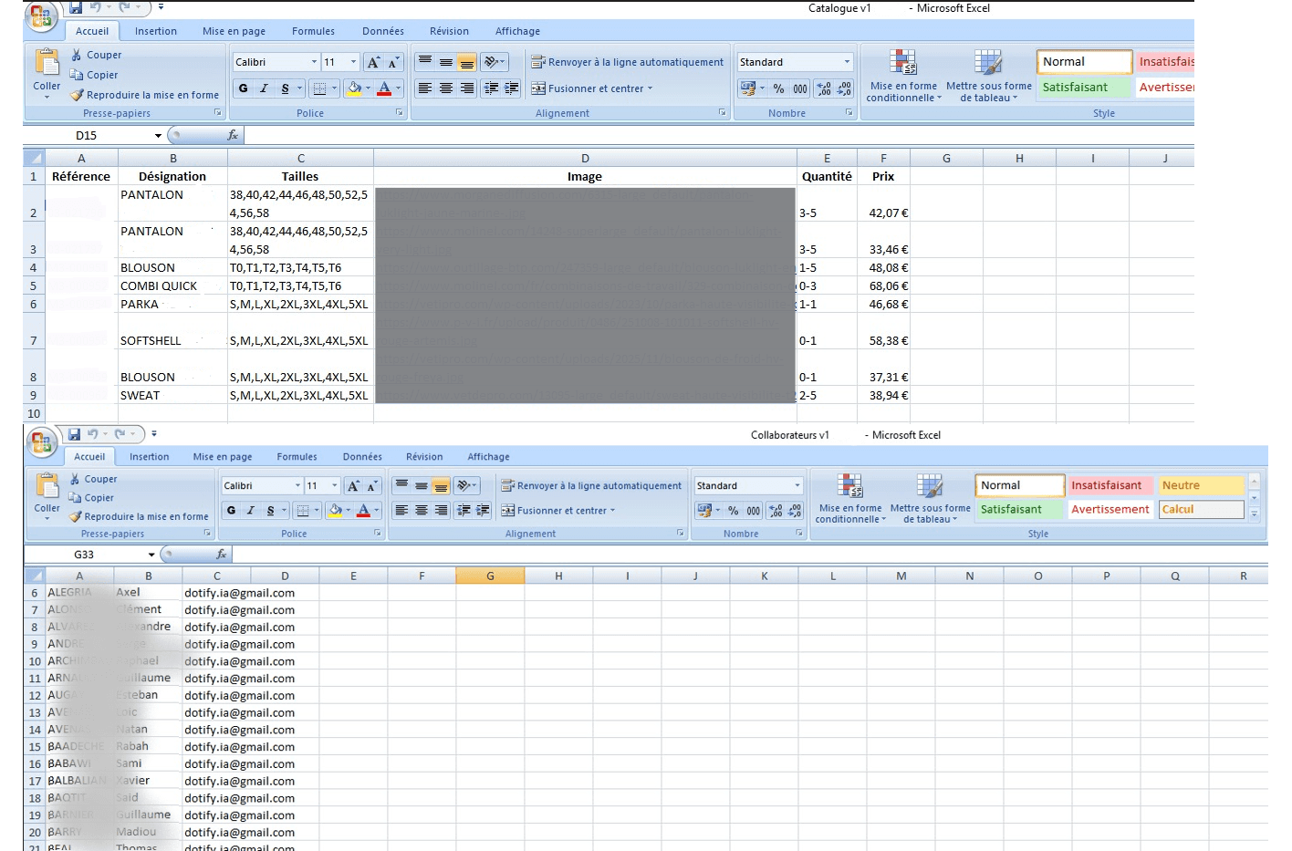1292x851 pixels.
Task: Click column G header in Collaborateurs sheet
Action: pos(490,576)
